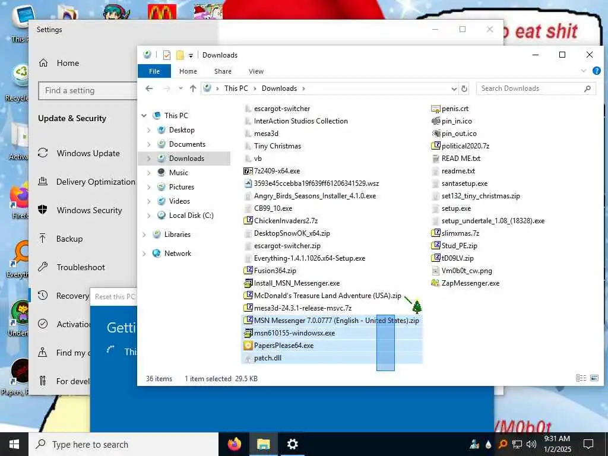Screen dimensions: 608x456
Task: Switch to the Home ribbon tab
Action: click(188, 71)
